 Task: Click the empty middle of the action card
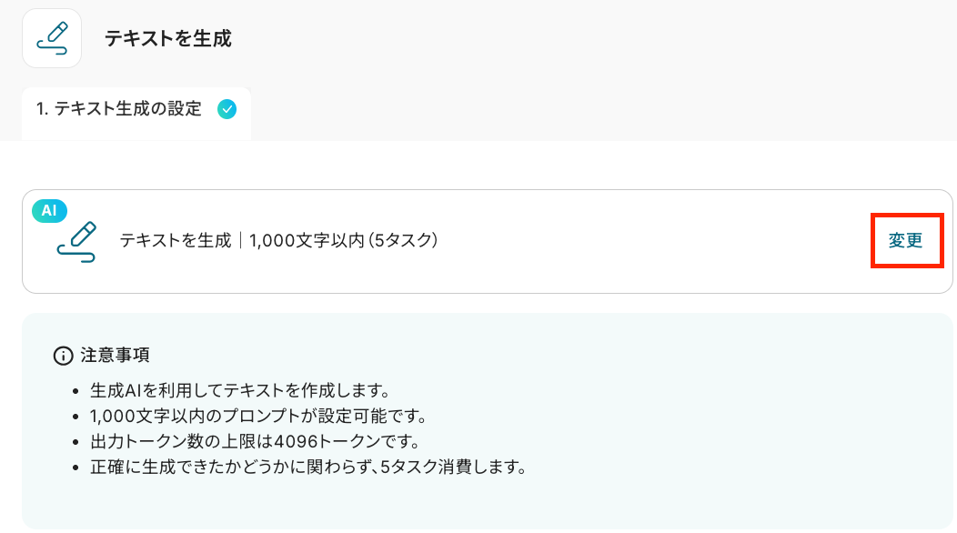click(x=637, y=242)
